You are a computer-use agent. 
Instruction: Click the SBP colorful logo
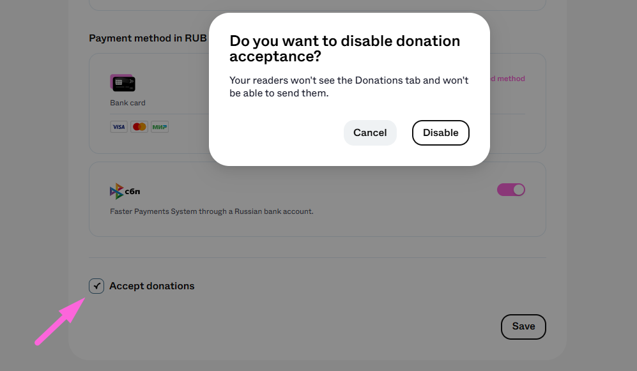pos(116,191)
